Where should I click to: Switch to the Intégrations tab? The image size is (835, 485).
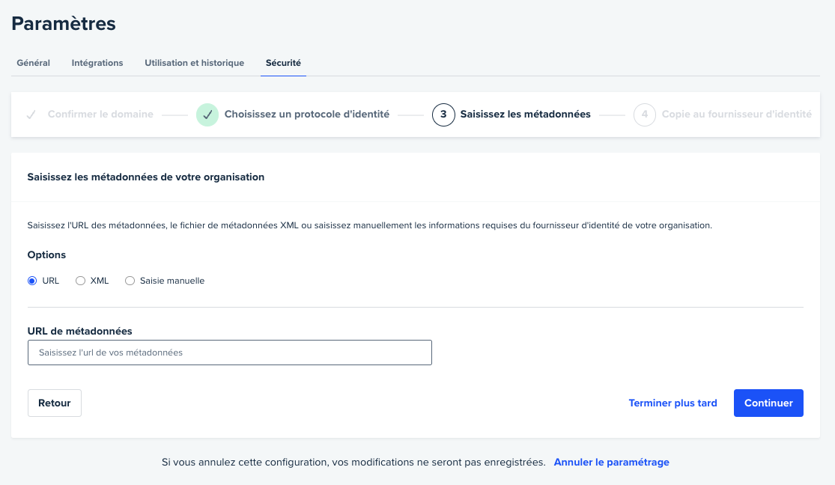click(x=97, y=63)
